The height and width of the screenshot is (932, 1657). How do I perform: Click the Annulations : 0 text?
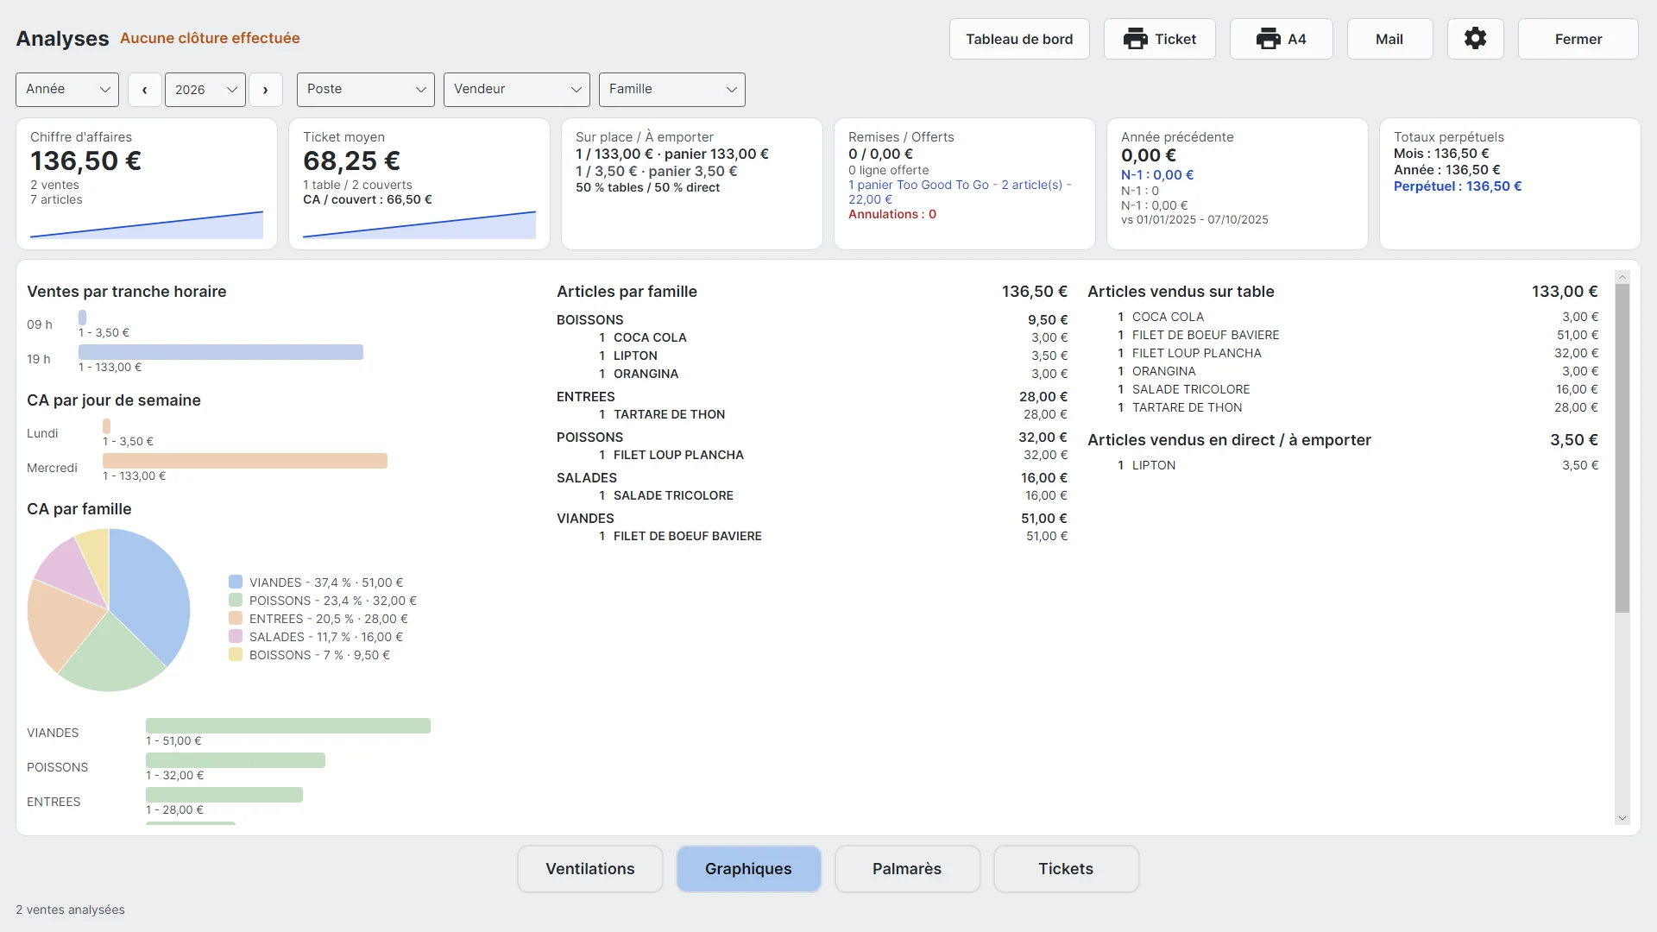point(892,214)
